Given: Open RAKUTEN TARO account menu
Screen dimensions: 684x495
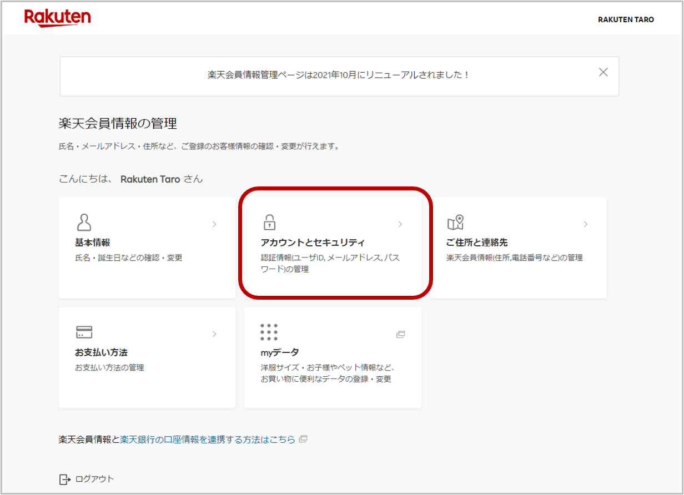Looking at the screenshot, I should 626,19.
